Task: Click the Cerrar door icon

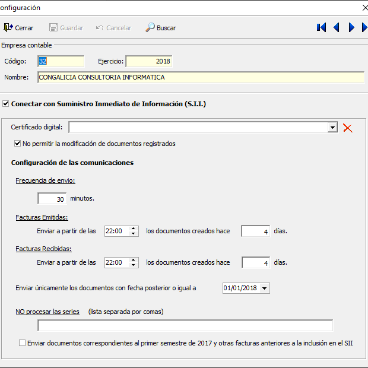Action: (8, 28)
